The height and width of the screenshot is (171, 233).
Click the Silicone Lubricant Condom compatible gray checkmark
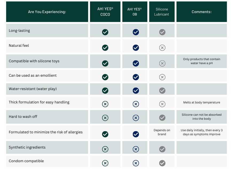tap(162, 163)
